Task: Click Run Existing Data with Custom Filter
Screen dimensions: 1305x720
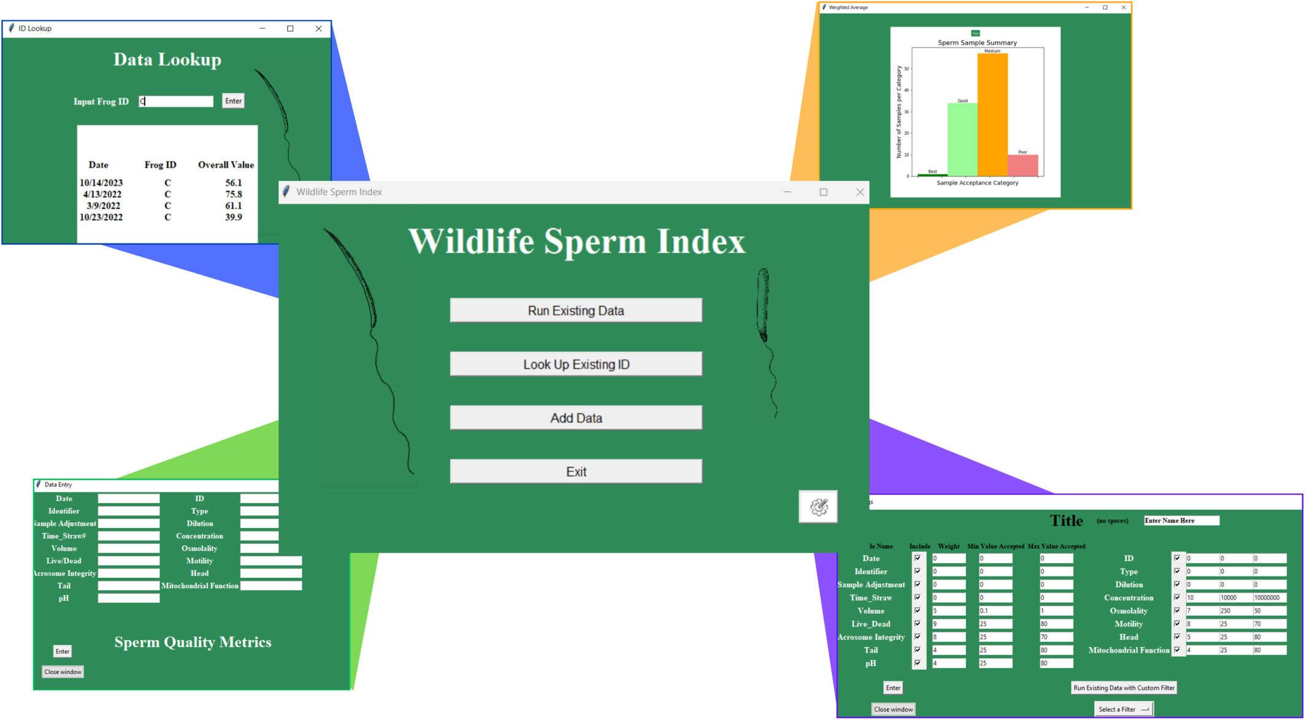Action: (x=1123, y=687)
